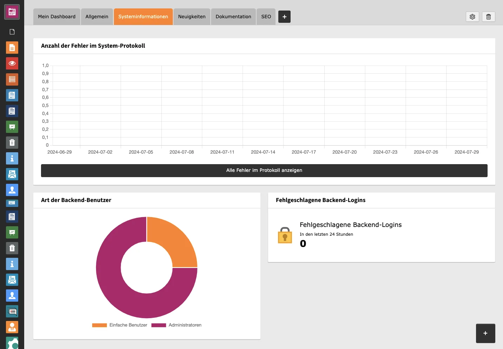Open the blue user administration module icon

click(12, 190)
